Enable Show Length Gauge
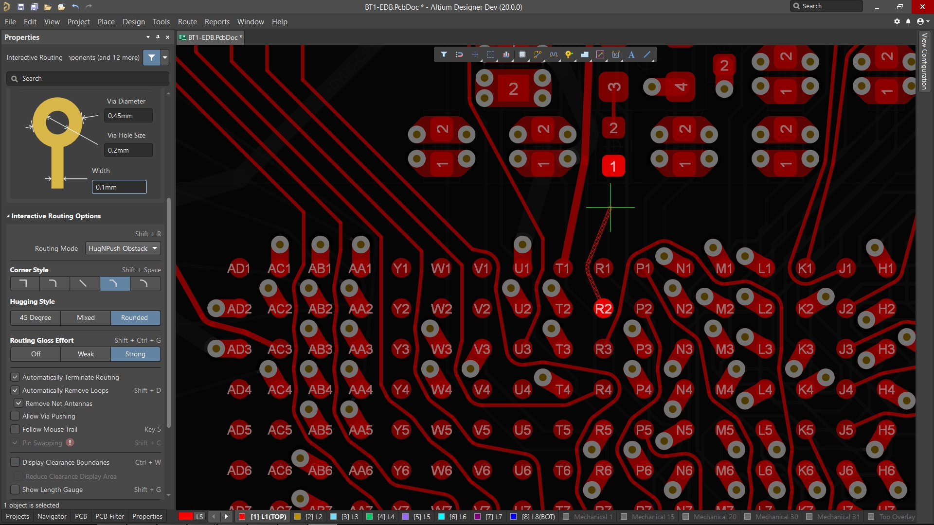934x525 pixels. click(15, 490)
